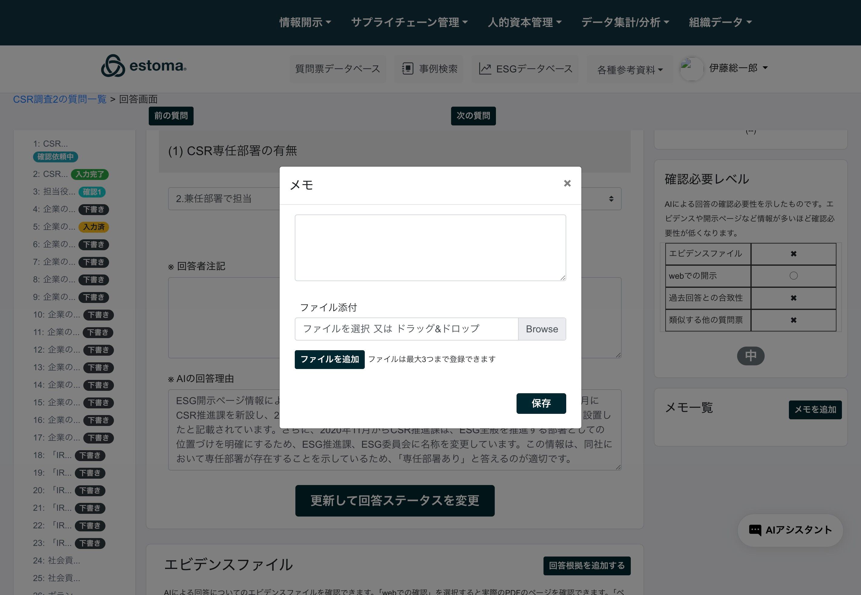
Task: Click the 保存 button
Action: (x=541, y=403)
